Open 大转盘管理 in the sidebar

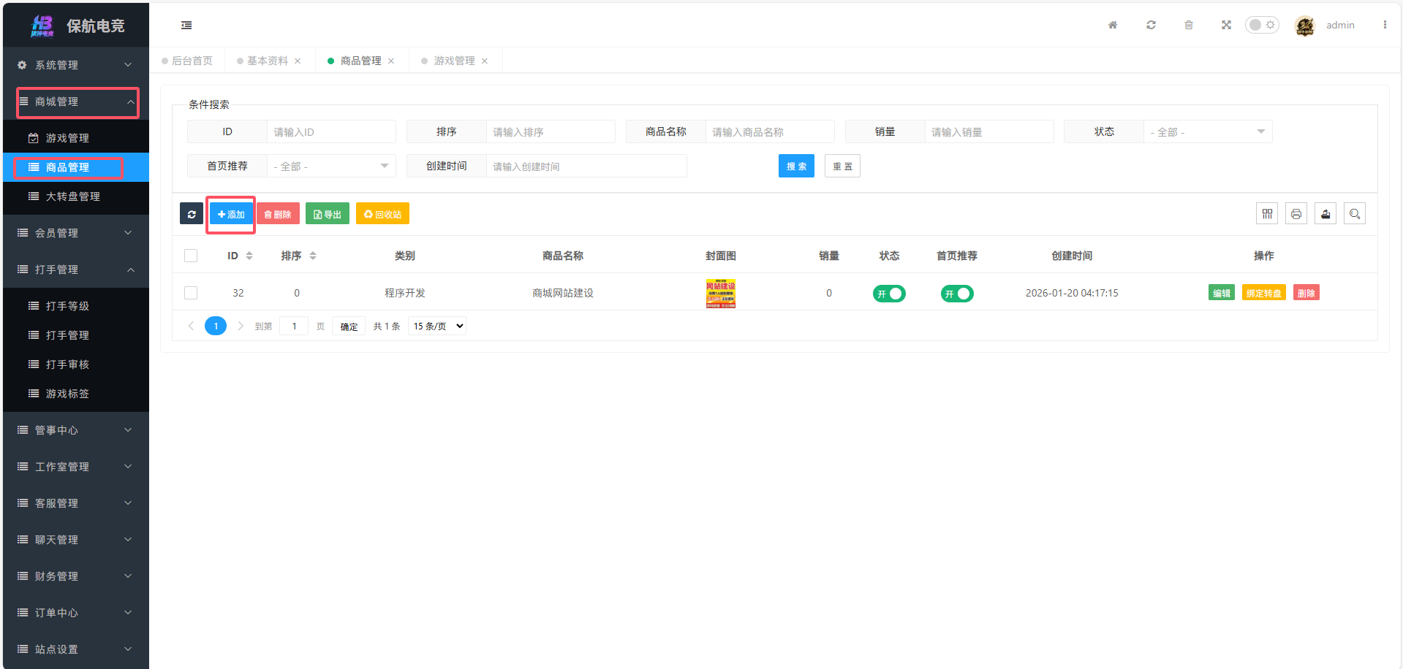[x=73, y=196]
